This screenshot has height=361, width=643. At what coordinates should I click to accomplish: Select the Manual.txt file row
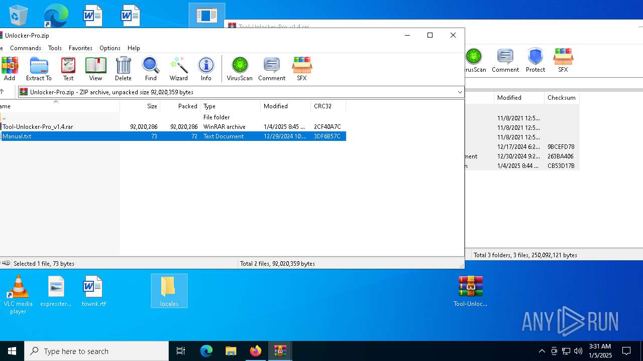(x=173, y=136)
